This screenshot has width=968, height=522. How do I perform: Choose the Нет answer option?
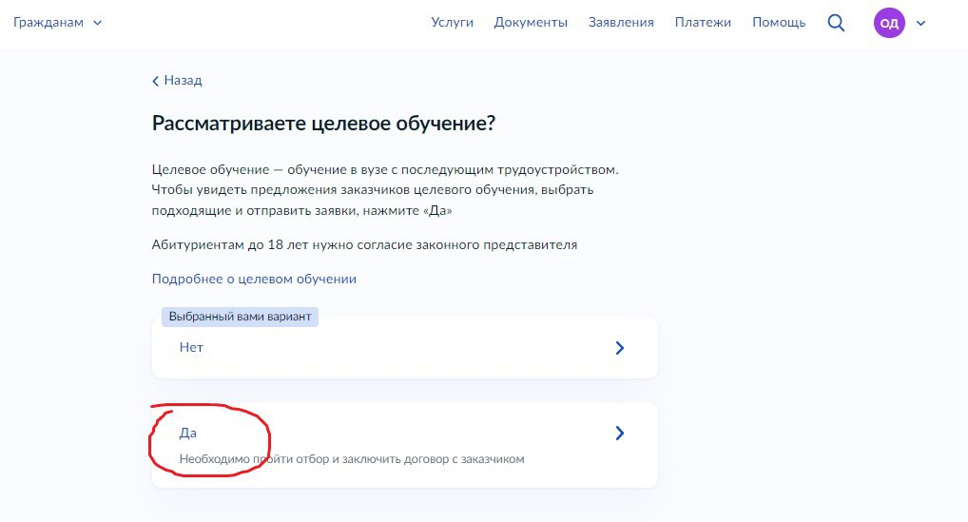point(405,347)
